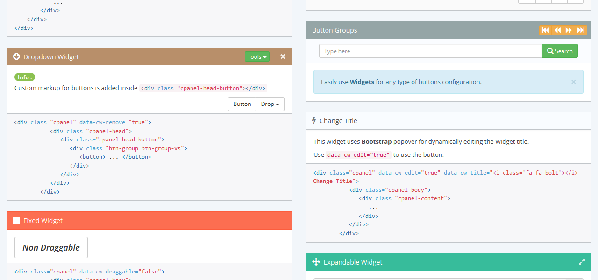The height and width of the screenshot is (280, 598).
Task: Click the Button Groups header title
Action: (335, 30)
